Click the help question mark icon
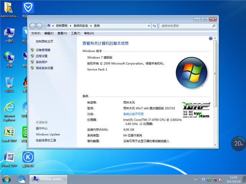 [211, 38]
